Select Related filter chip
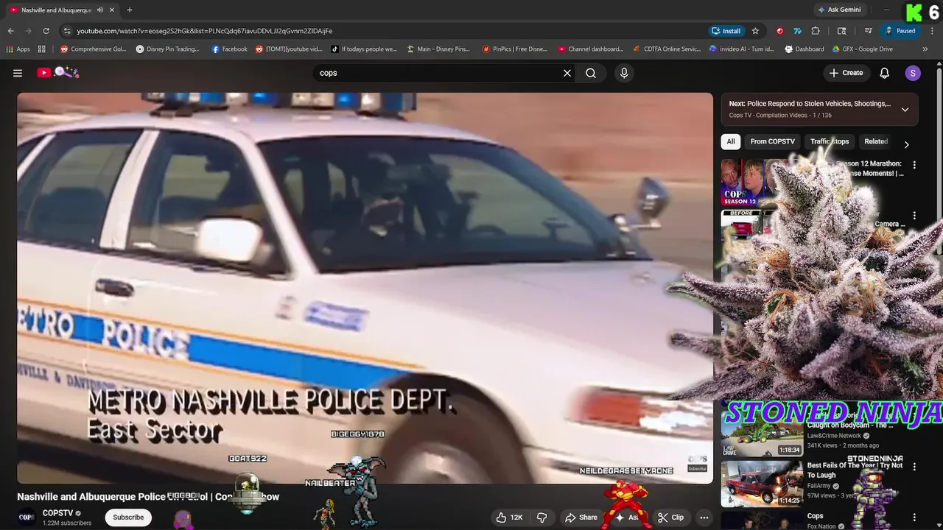The height and width of the screenshot is (530, 943). coord(876,141)
